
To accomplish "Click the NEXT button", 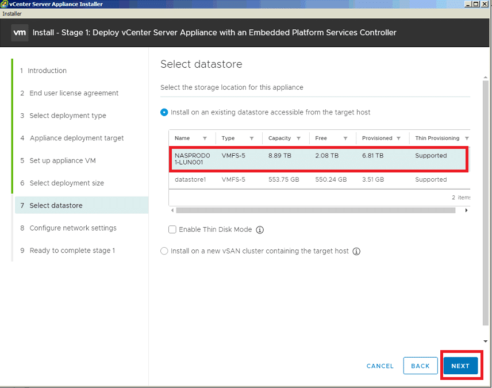I will (x=460, y=366).
